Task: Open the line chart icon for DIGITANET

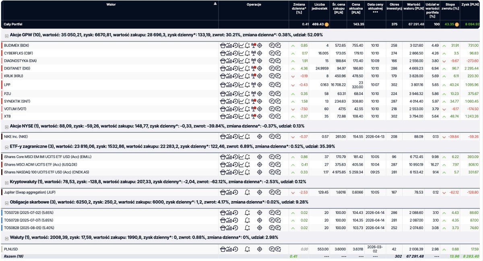Action: point(241,68)
